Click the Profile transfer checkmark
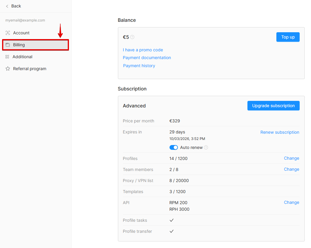The height and width of the screenshot is (248, 311). [x=172, y=231]
